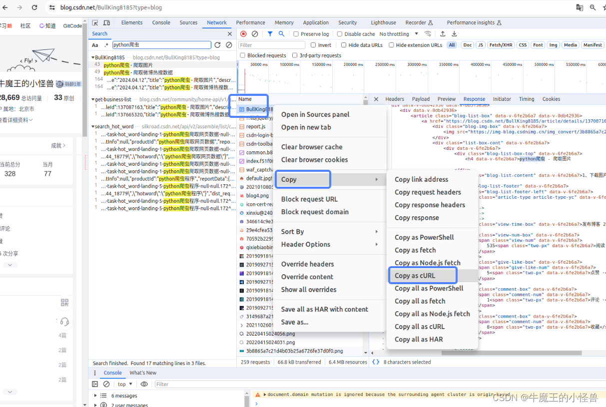The image size is (606, 407).
Task: Open the console top context dropdown
Action: [125, 384]
